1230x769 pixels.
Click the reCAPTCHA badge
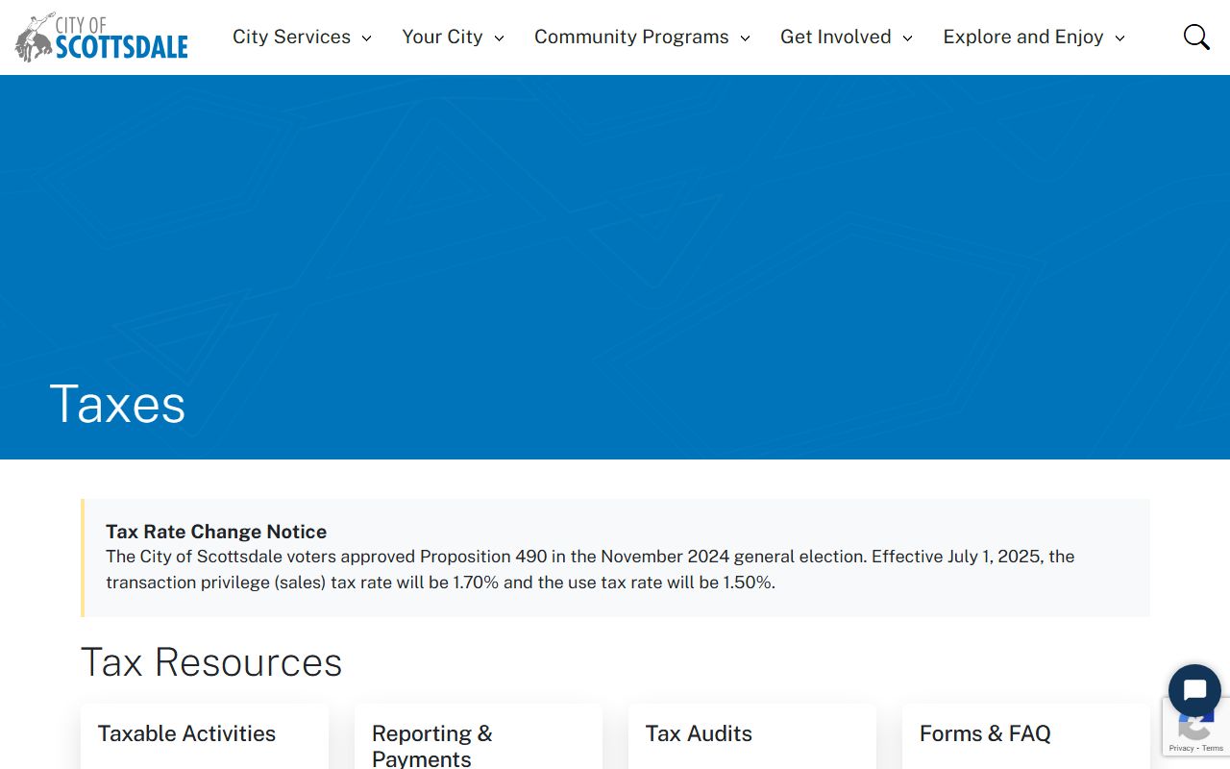pos(1196,730)
